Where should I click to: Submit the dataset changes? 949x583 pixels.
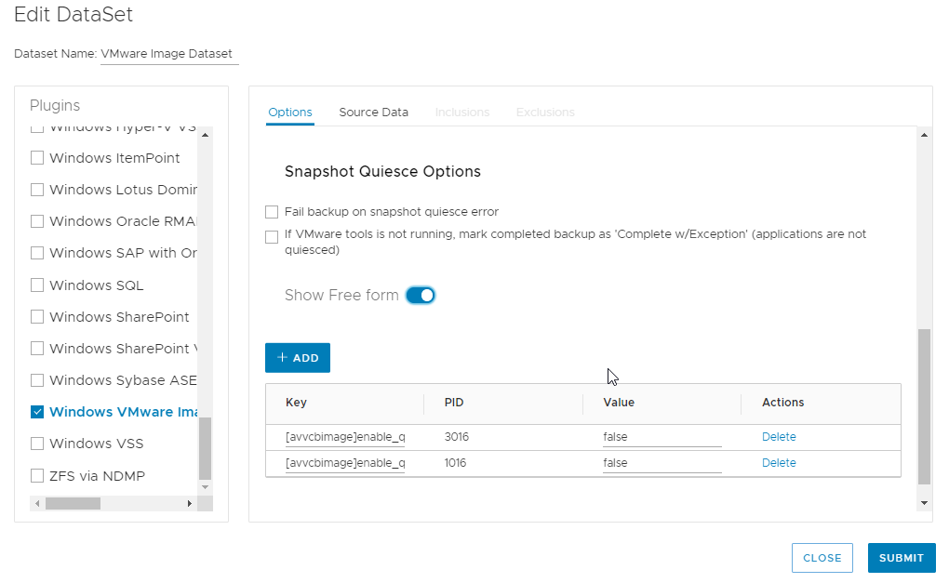pyautogui.click(x=901, y=558)
